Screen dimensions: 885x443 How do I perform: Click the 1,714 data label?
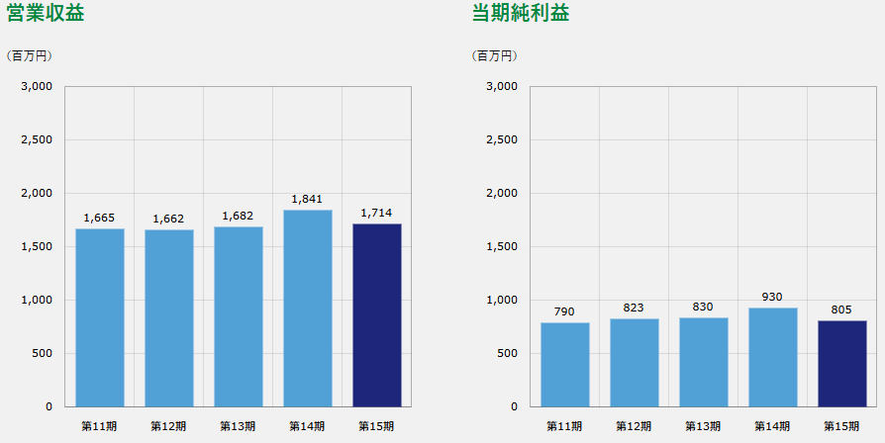377,213
